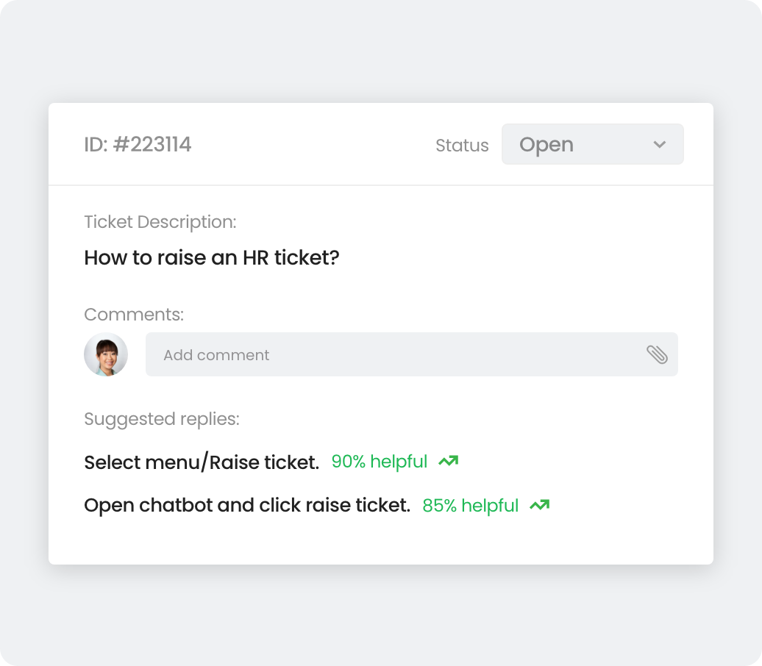Screen dimensions: 762x666
Task: Click the "85% helpful" rating text
Action: tap(470, 506)
